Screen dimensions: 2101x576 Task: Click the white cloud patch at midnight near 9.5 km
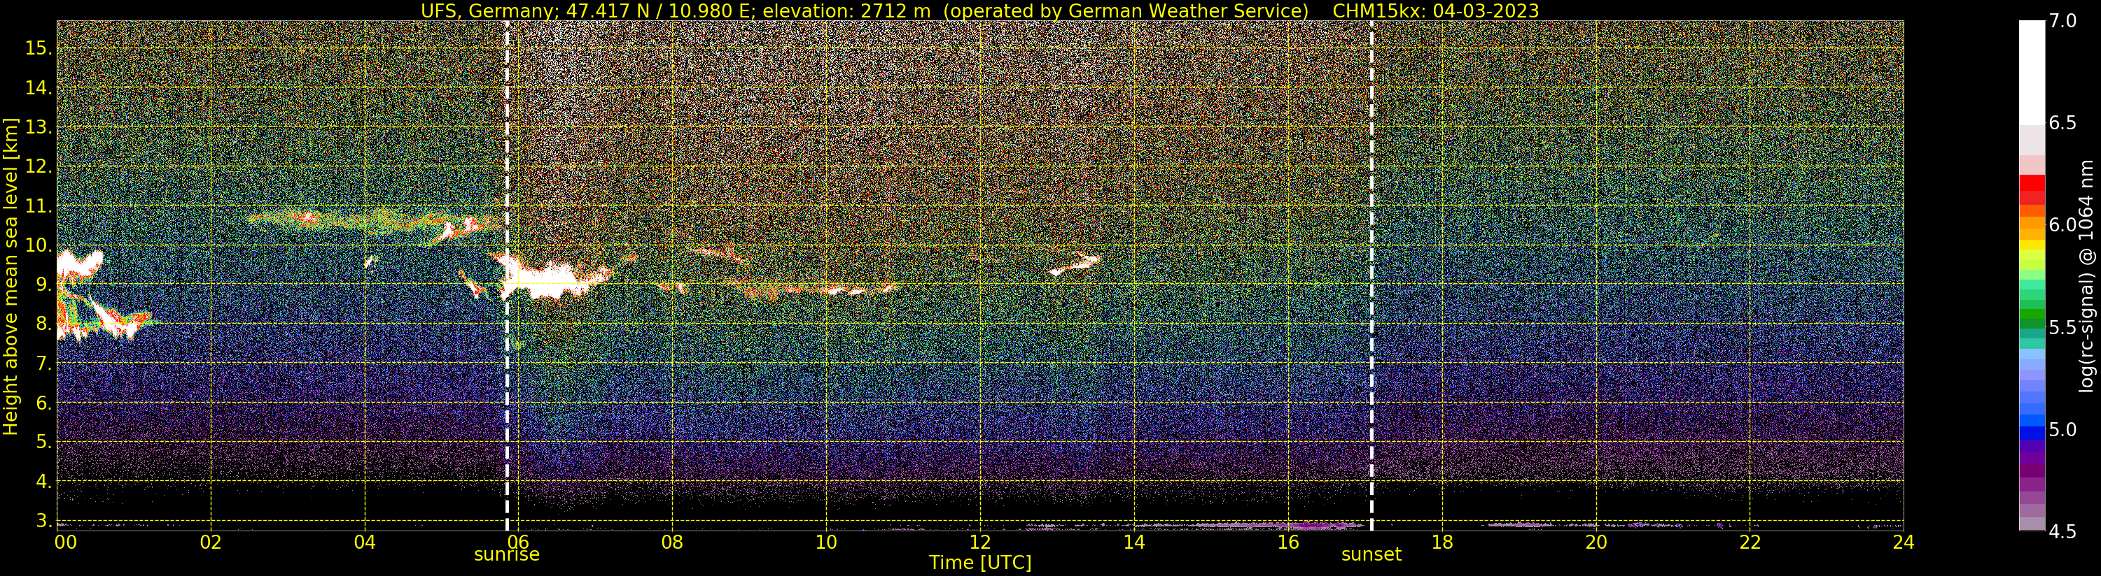pos(79,264)
